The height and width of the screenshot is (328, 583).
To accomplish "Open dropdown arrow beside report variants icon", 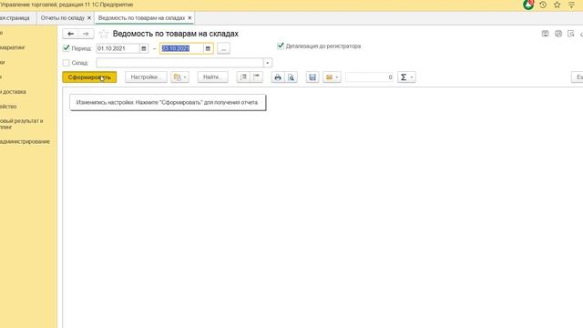I will 185,77.
